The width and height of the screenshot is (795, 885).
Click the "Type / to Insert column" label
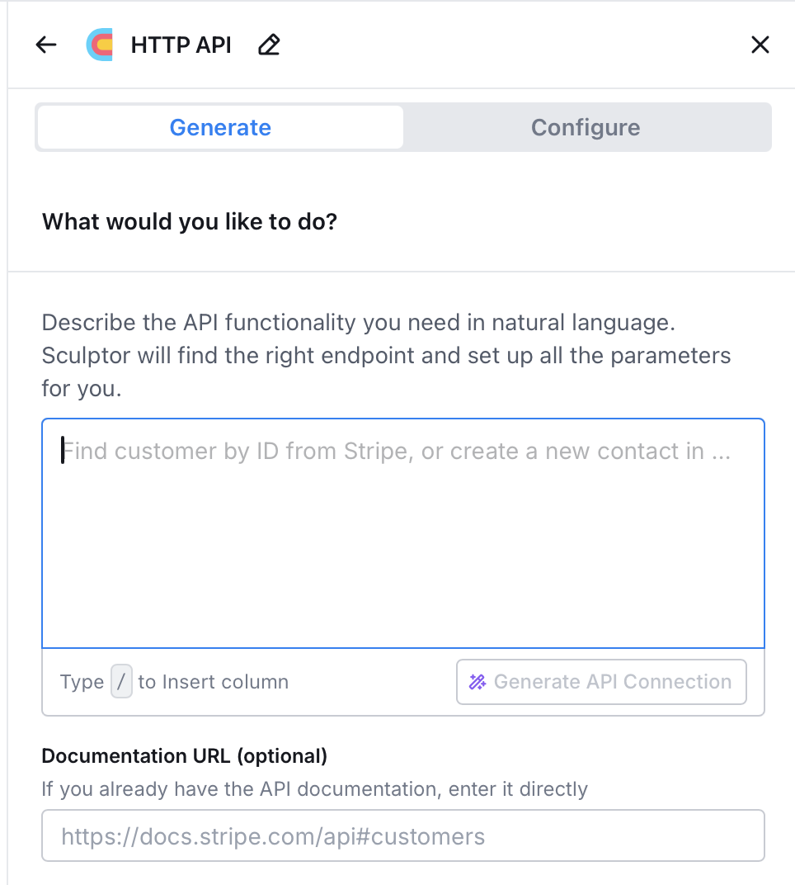tap(174, 681)
